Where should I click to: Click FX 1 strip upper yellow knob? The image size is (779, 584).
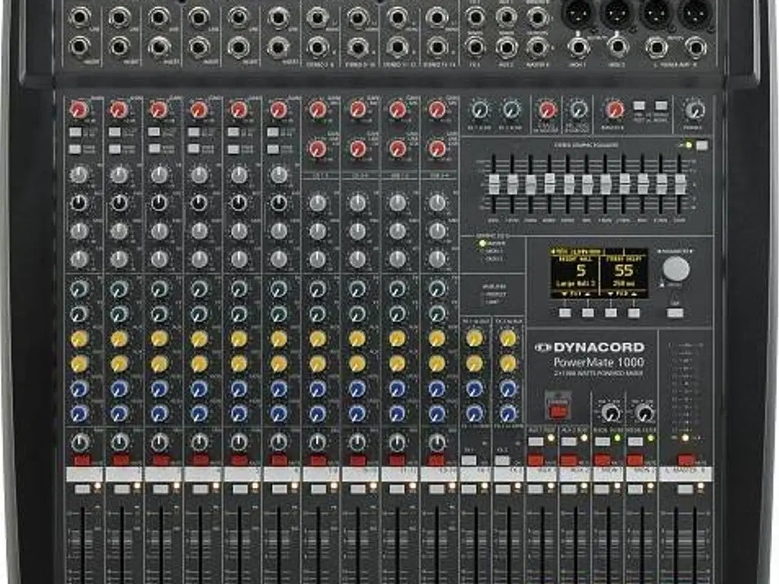[474, 338]
